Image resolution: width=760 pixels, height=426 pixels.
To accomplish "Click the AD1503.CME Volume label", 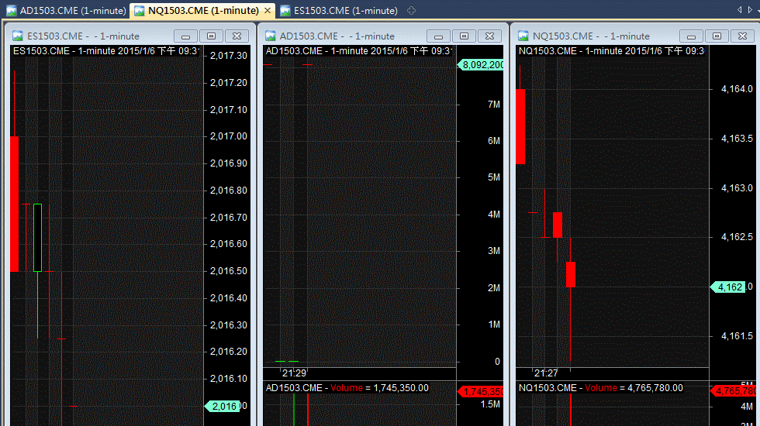I will [347, 388].
